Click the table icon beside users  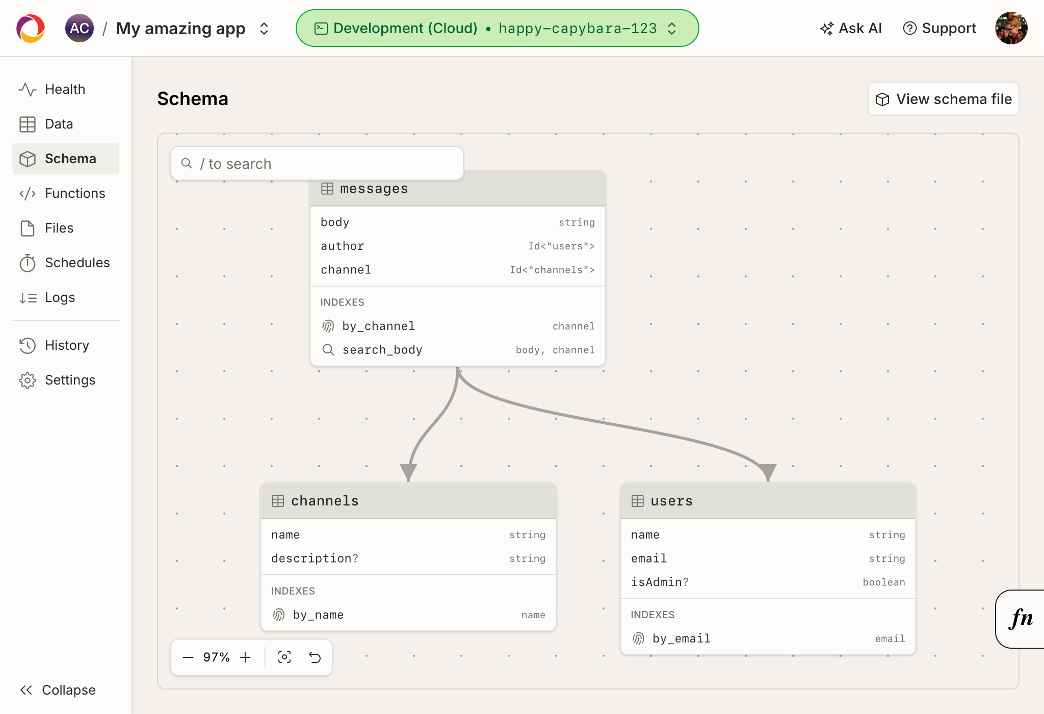click(638, 501)
